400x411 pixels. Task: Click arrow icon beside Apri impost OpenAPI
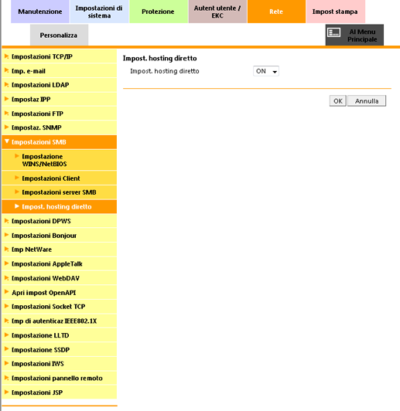(7, 292)
